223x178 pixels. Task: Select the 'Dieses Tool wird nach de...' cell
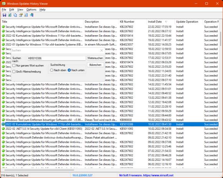(101, 120)
